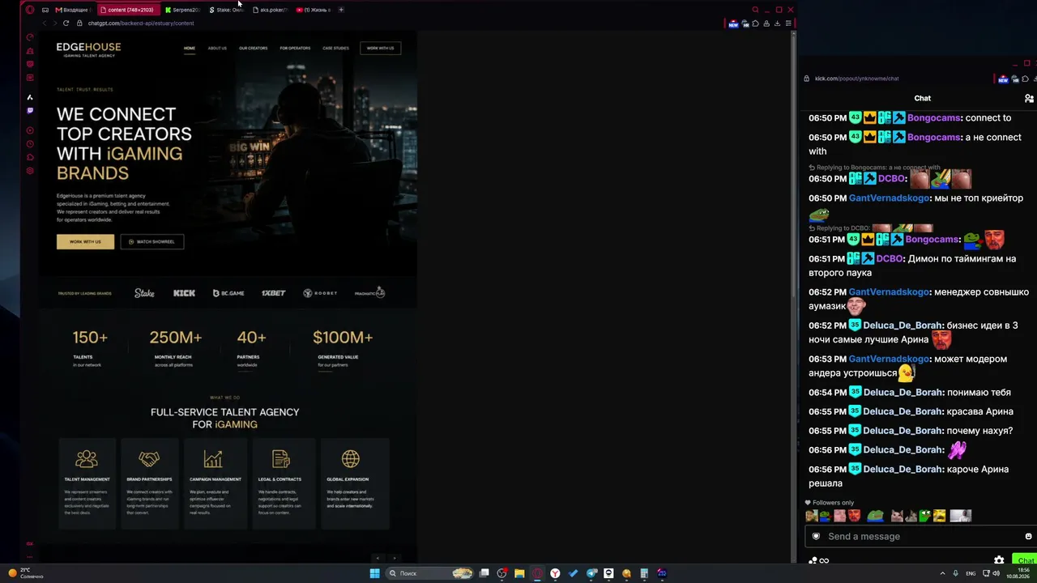The width and height of the screenshot is (1037, 583).
Task: Open chat settings gear icon
Action: click(999, 560)
